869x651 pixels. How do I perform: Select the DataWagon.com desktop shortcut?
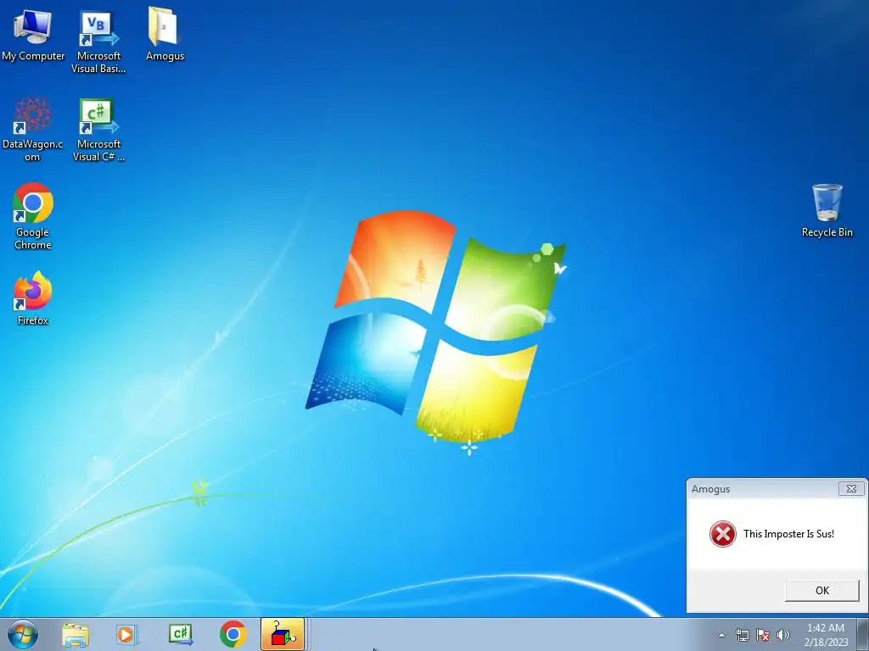[x=33, y=130]
